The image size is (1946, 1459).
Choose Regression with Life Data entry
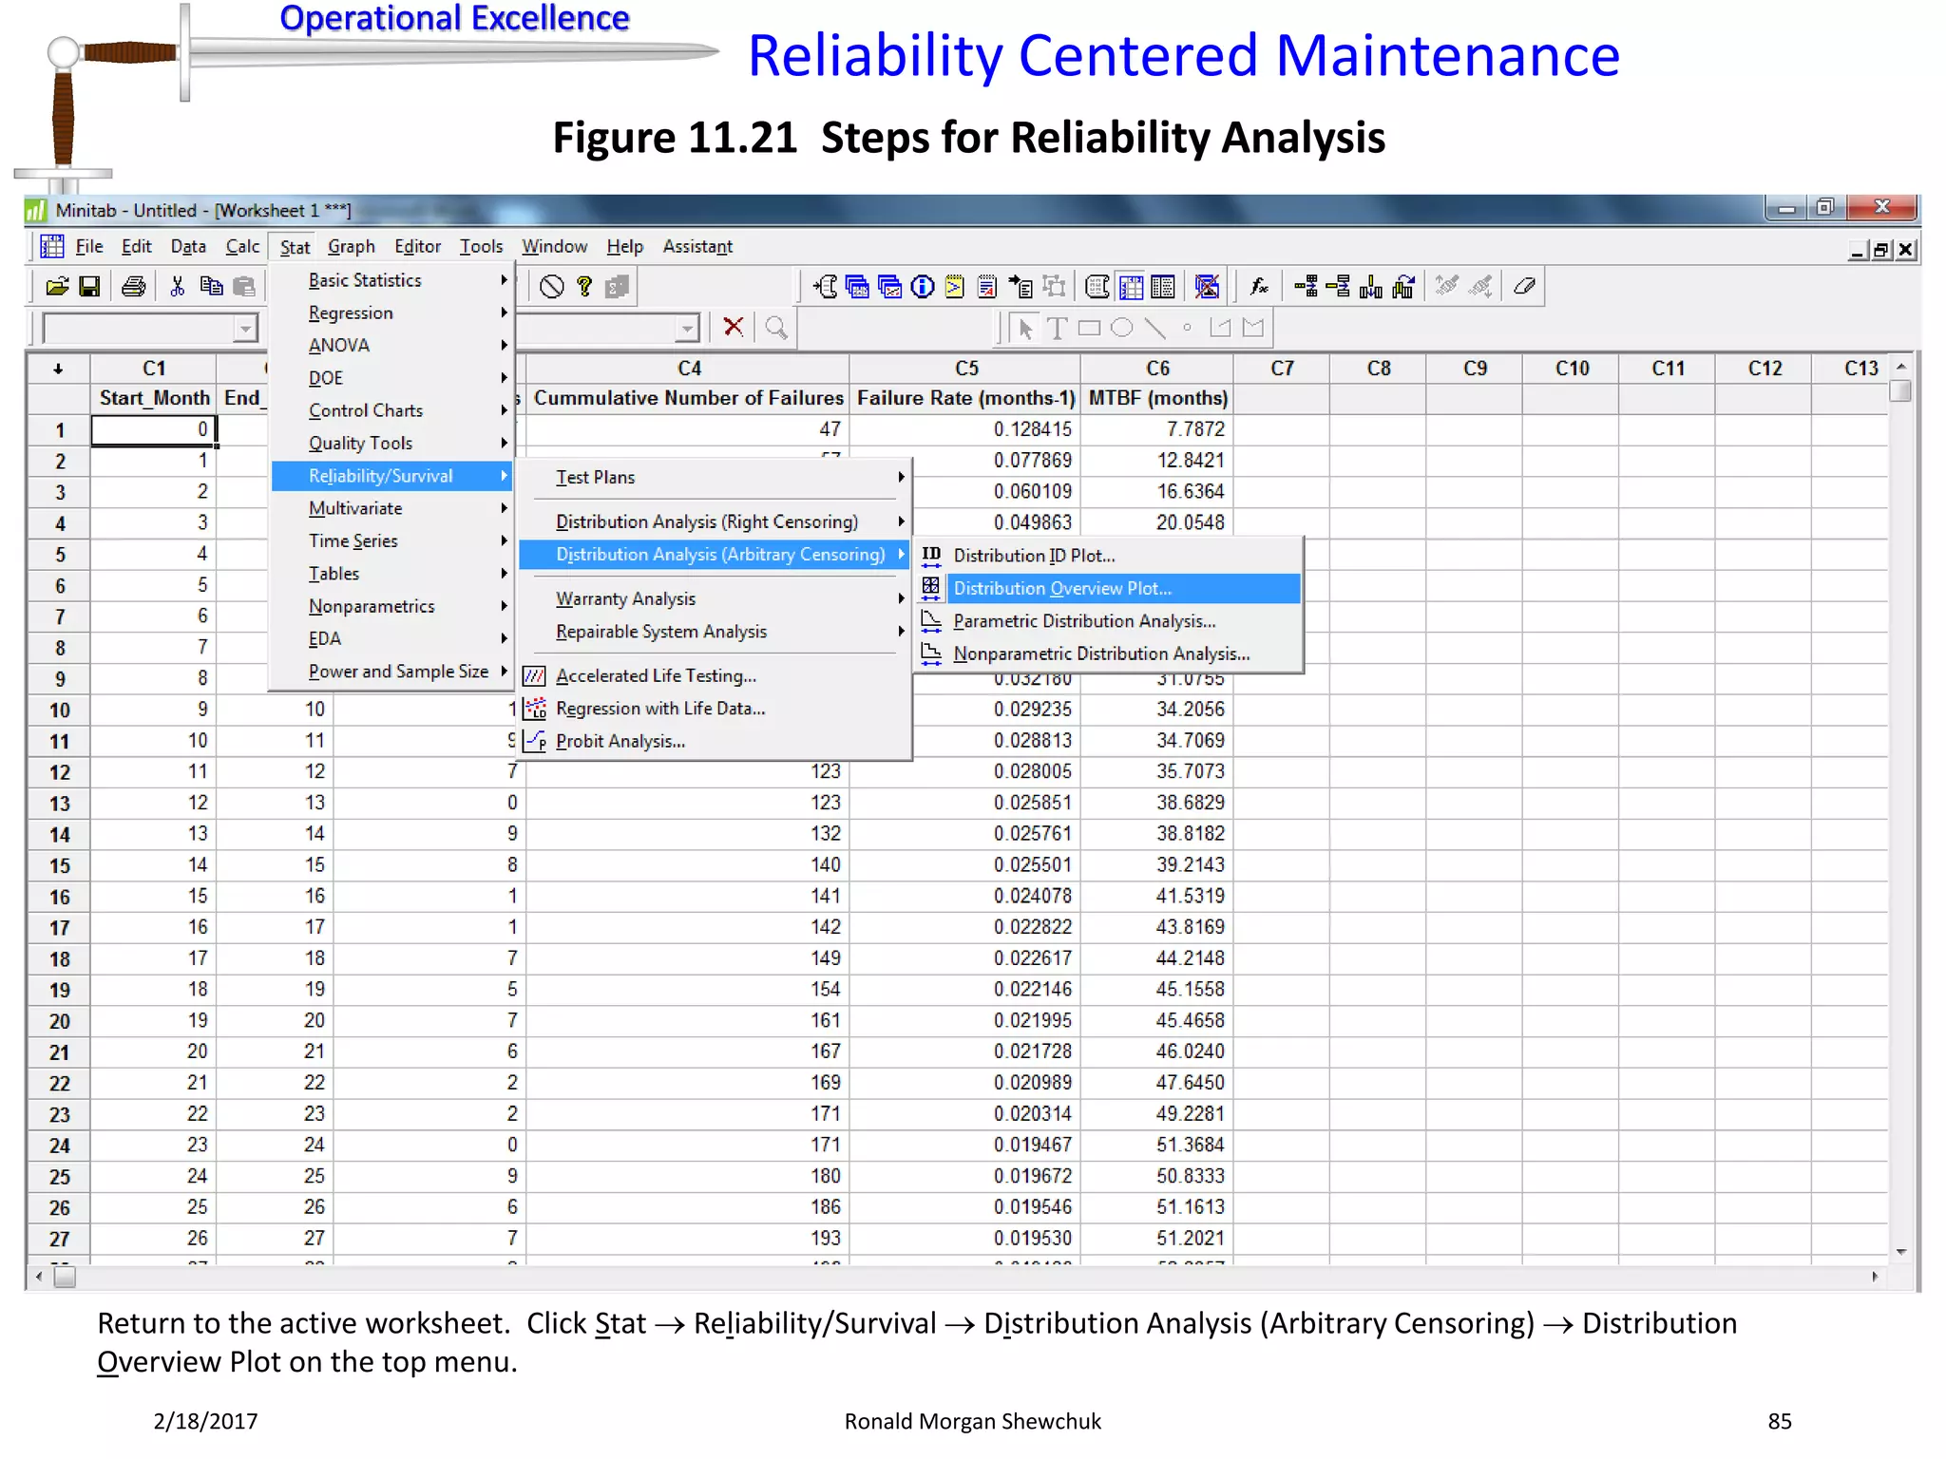coord(715,709)
